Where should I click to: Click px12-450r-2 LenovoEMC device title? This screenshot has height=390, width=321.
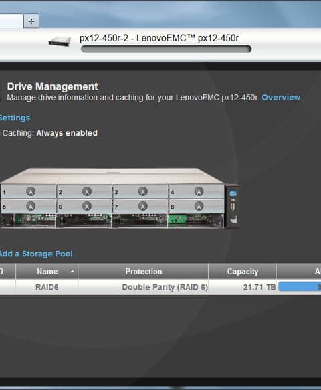[159, 38]
